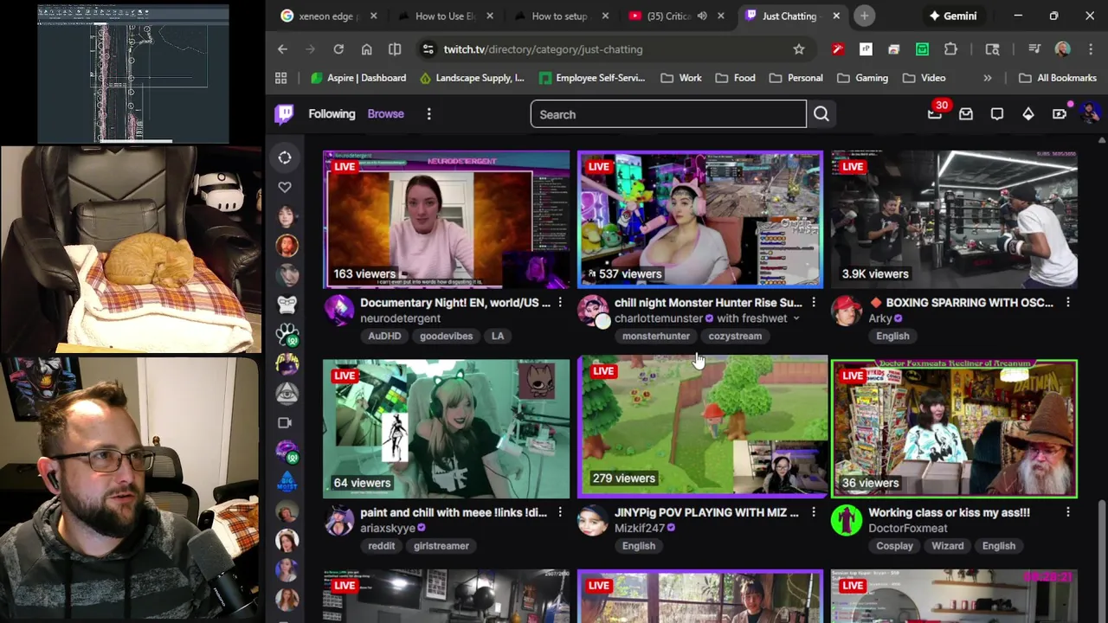Expand the Twitch sidebar using top icon
Image resolution: width=1108 pixels, height=623 pixels.
coord(285,157)
